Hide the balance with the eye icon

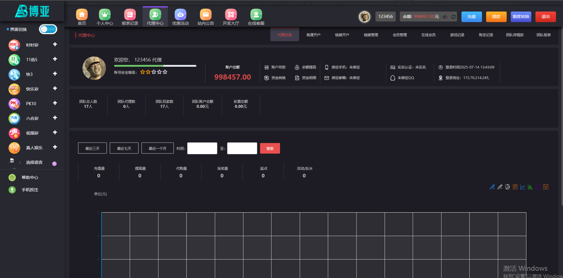(445, 17)
